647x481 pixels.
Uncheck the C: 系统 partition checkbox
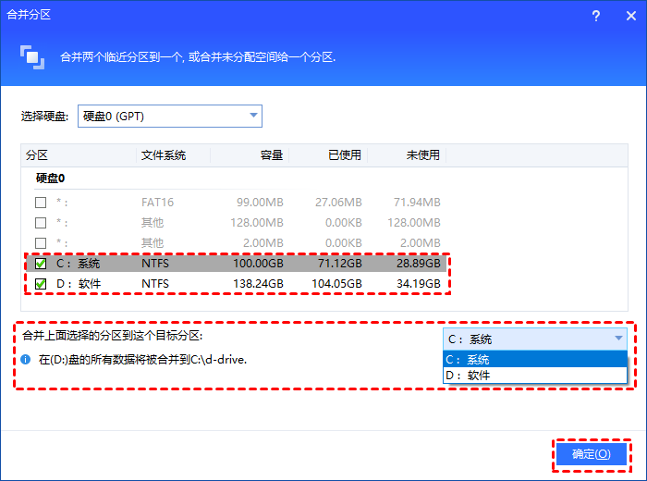(40, 264)
